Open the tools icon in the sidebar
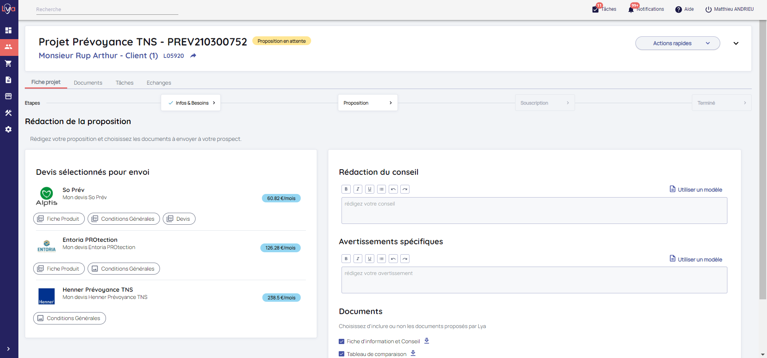Screen dimensions: 767x358 pos(8,113)
